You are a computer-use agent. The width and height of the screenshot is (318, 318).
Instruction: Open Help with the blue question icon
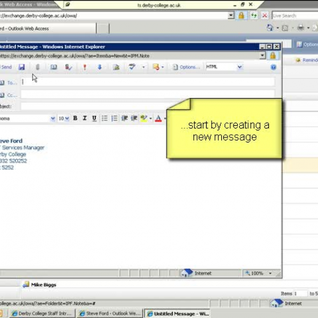[x=273, y=67]
